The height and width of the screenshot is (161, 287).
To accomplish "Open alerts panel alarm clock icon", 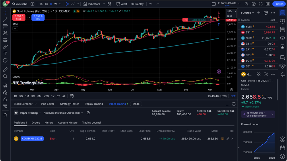I will point(282,21).
